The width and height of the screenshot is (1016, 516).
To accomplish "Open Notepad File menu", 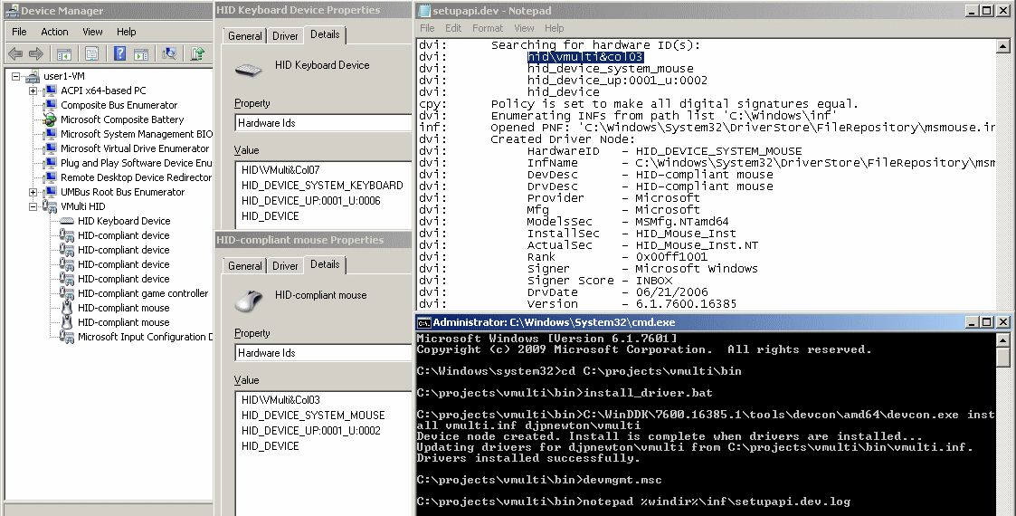I will (x=427, y=28).
